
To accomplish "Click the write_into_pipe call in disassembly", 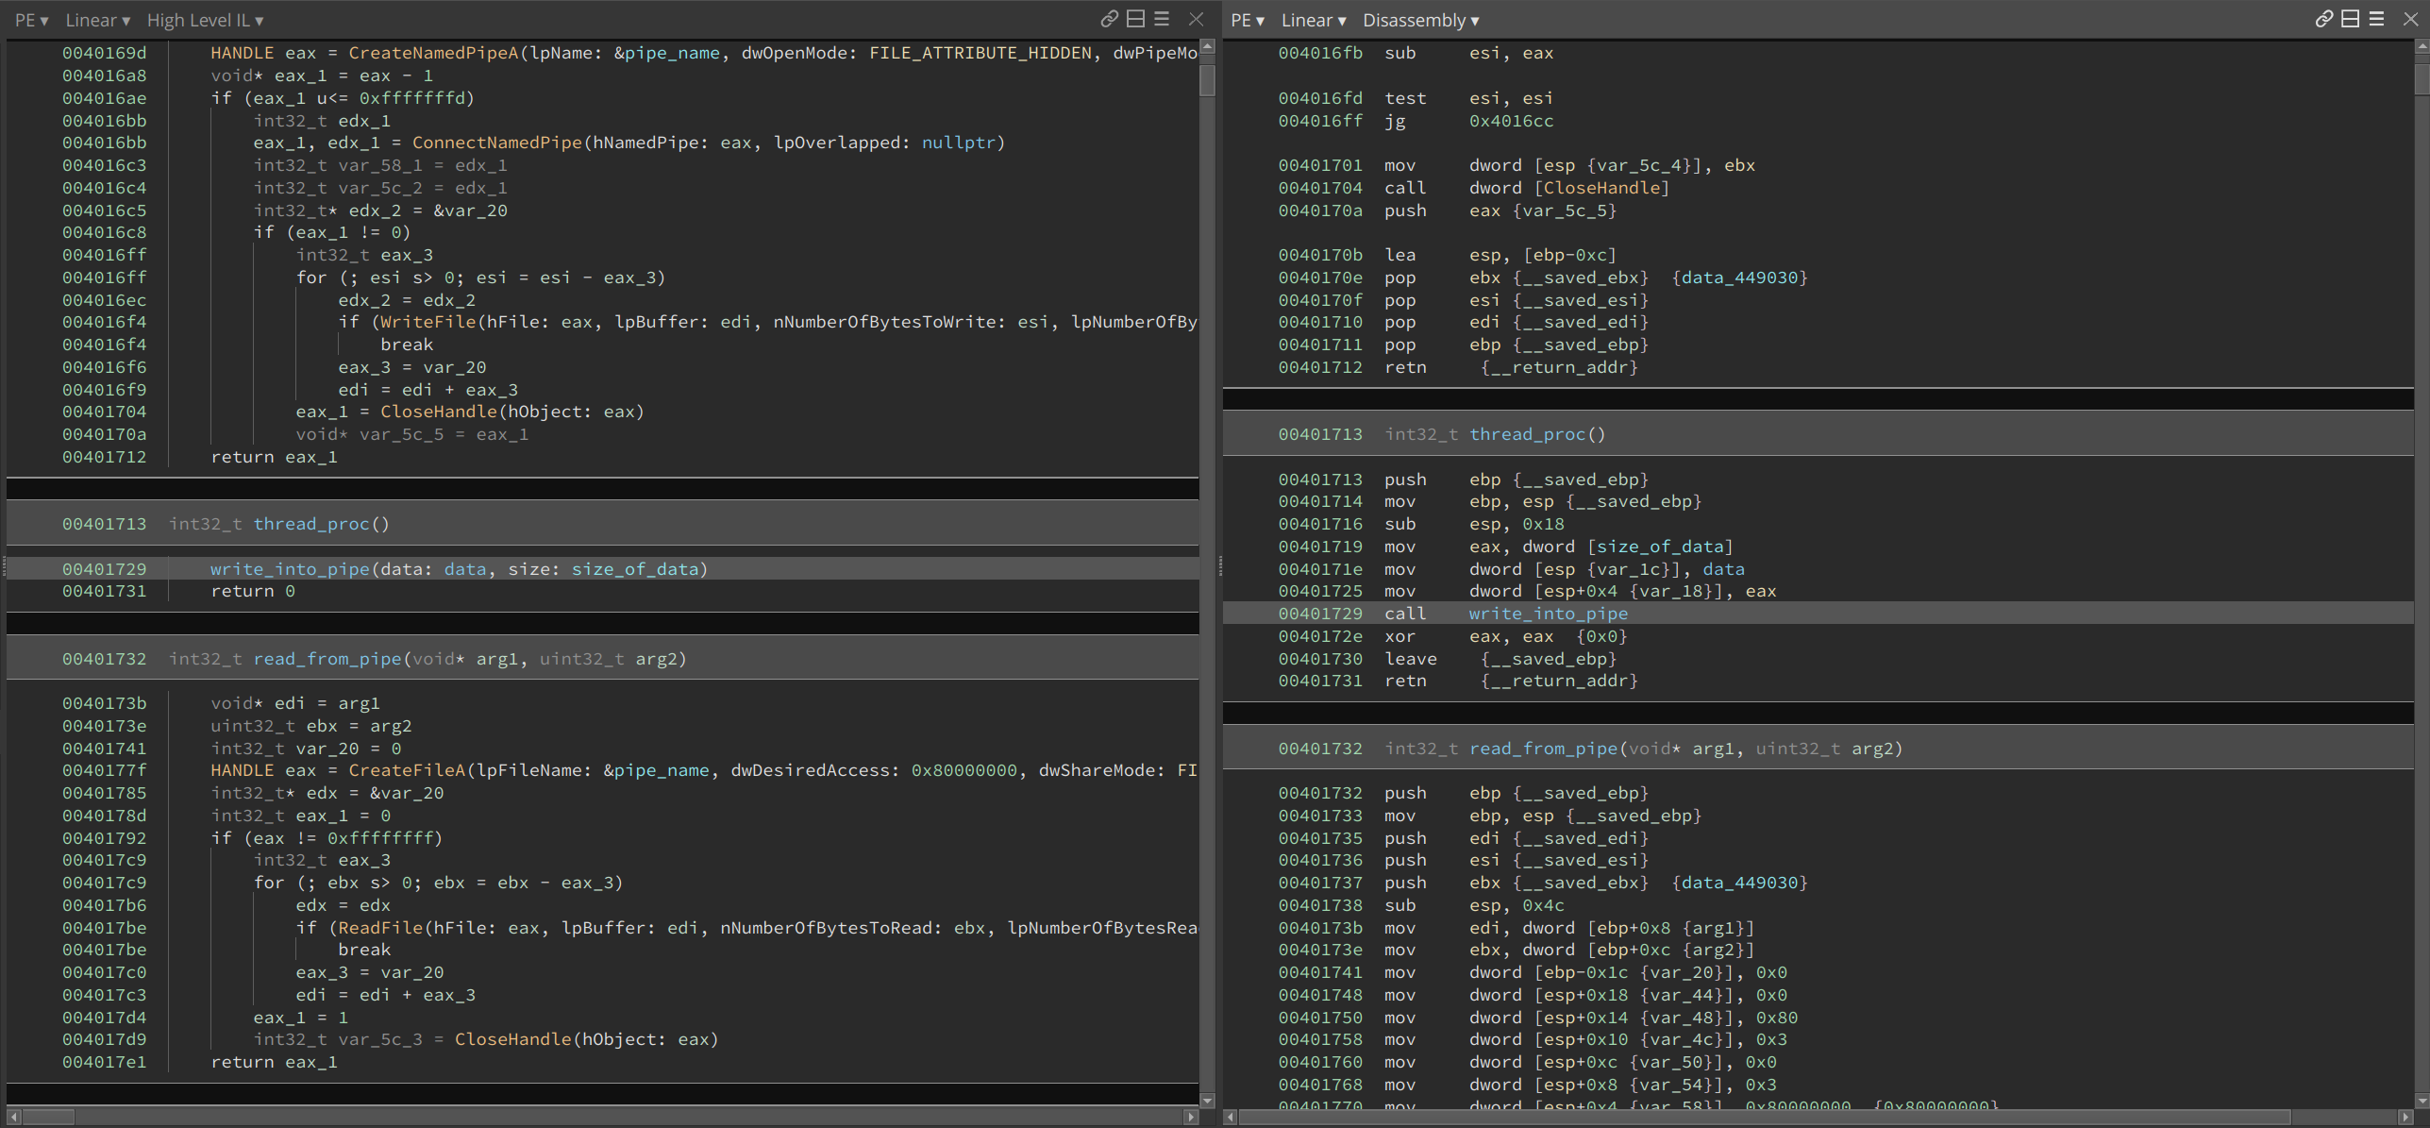I will 1548,614.
